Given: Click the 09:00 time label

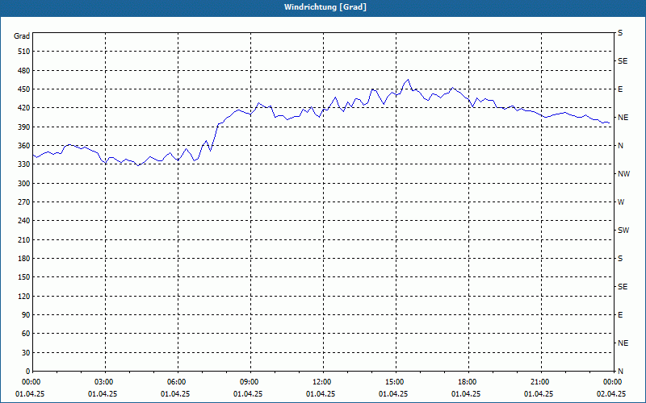Looking at the screenshot, I should pyautogui.click(x=250, y=382).
